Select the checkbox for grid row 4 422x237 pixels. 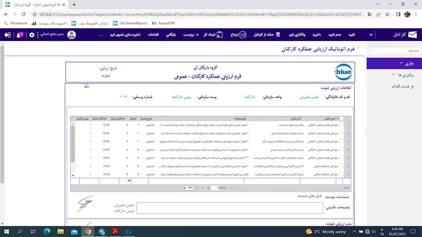[341, 149]
